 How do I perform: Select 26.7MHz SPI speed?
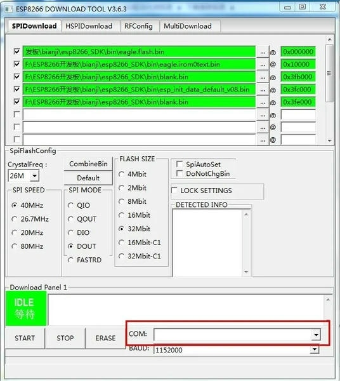point(15,219)
